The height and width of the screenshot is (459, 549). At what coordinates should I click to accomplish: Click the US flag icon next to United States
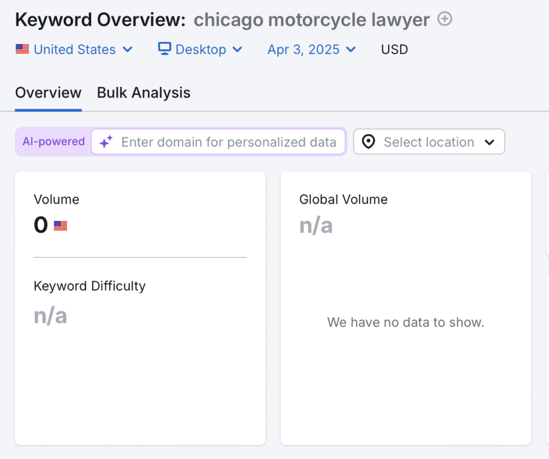coord(22,49)
